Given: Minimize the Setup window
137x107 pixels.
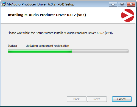Looking at the screenshot, I should click(x=113, y=4).
